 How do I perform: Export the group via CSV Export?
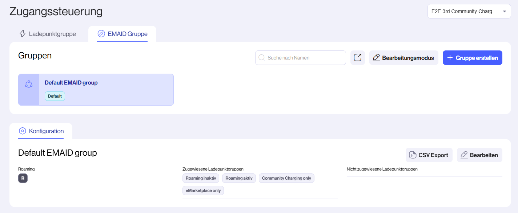tap(429, 155)
